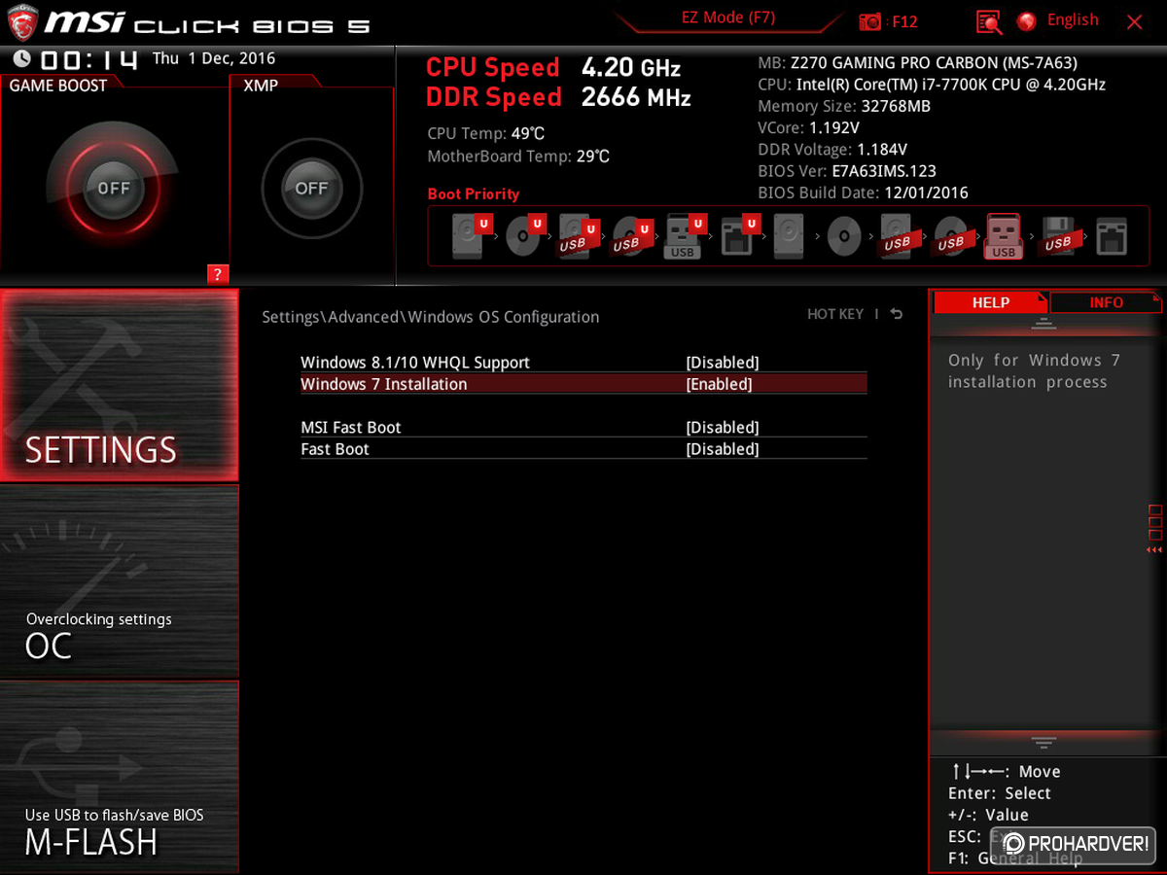Click the DDR Speed 2666 MHz readout
Screen dimensions: 1167x875
pyautogui.click(x=558, y=97)
